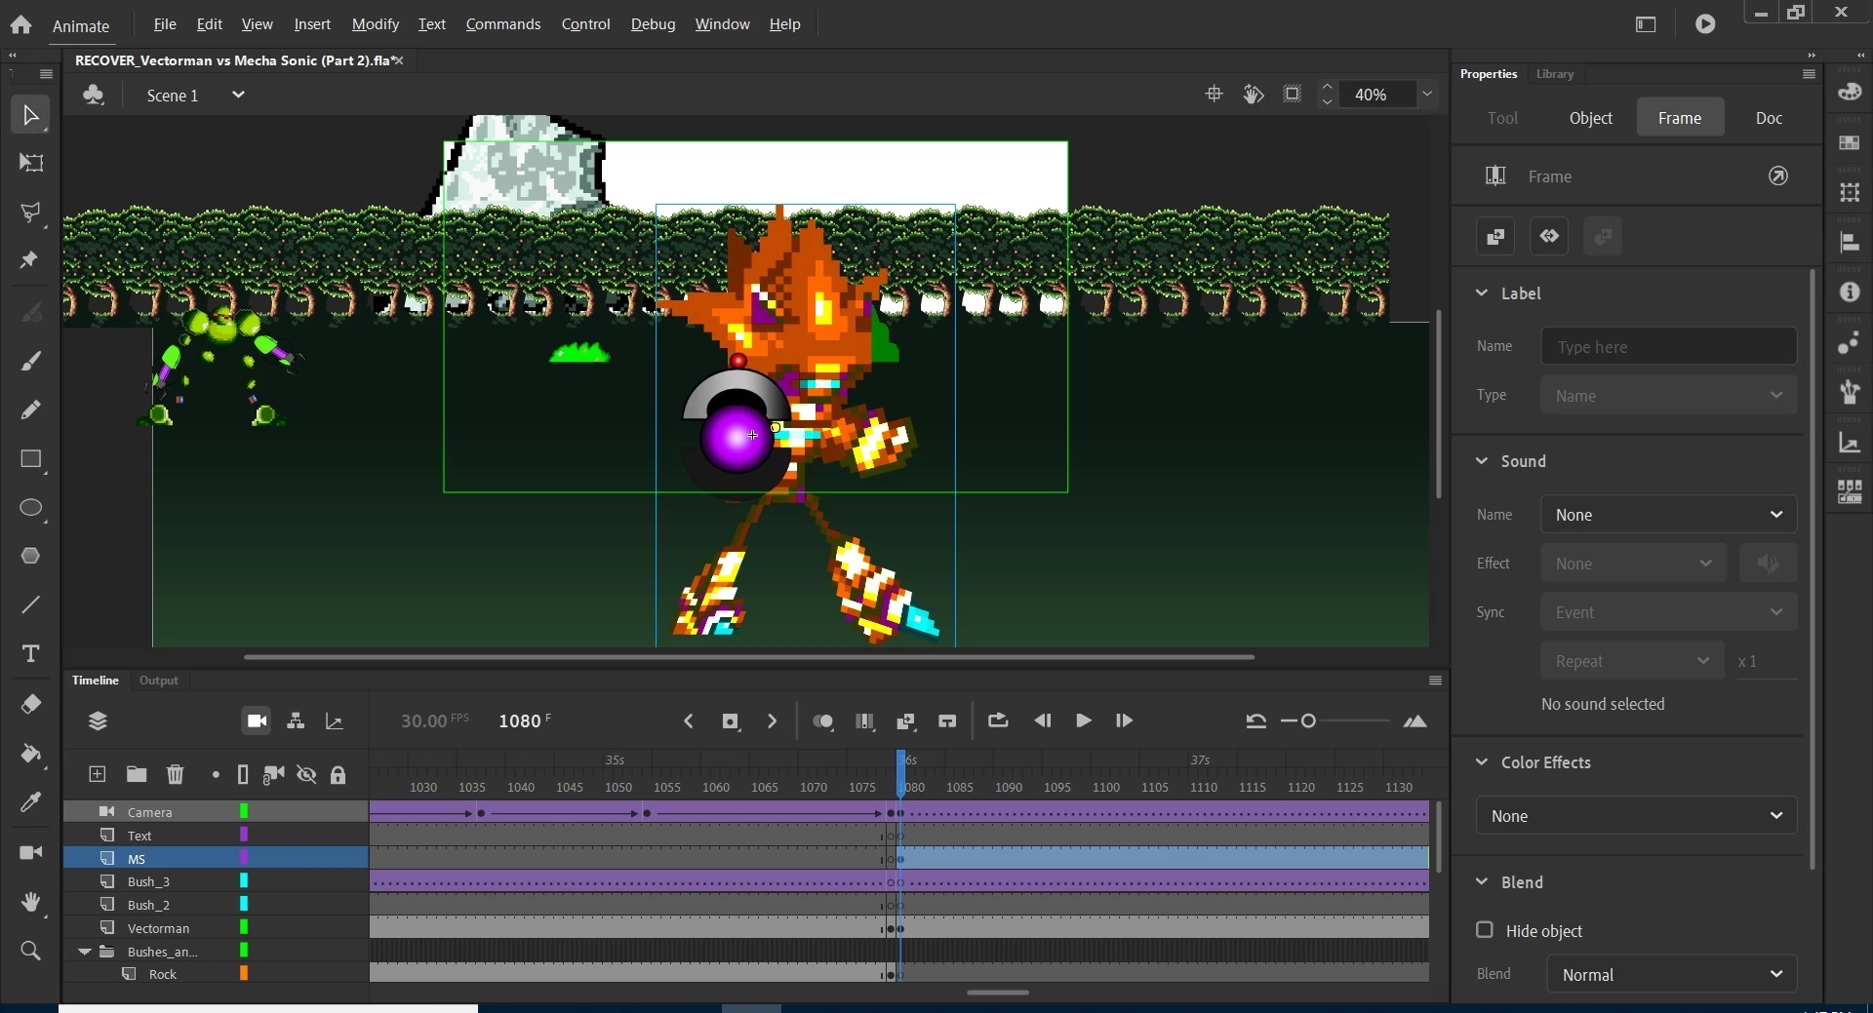Enable Onion Skin in the timeline controls

[x=824, y=721]
